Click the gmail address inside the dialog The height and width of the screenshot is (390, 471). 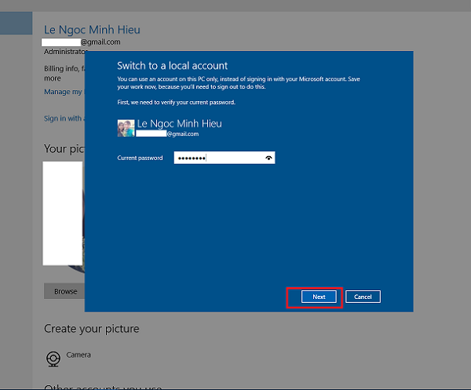[168, 134]
